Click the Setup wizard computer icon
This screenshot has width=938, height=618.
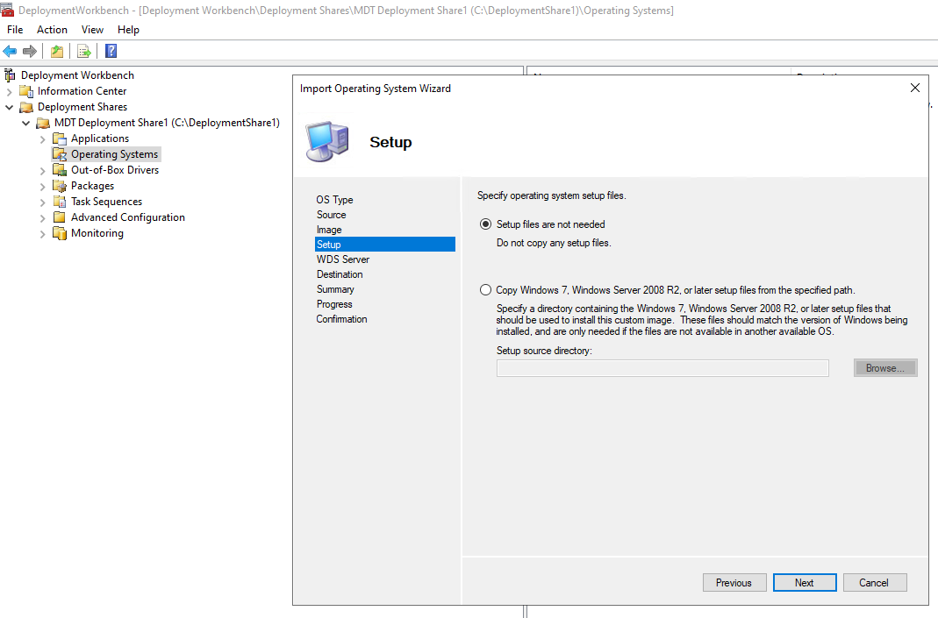[x=326, y=140]
